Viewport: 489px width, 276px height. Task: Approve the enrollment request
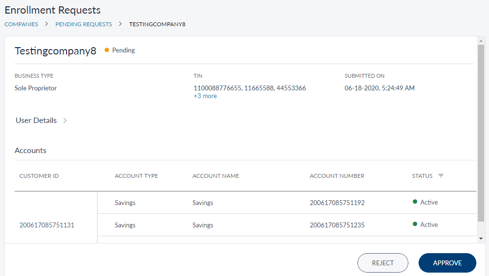click(x=447, y=263)
